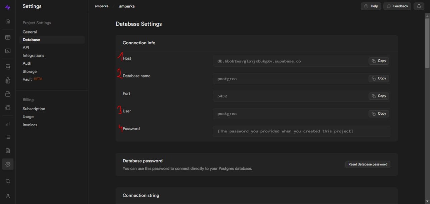The height and width of the screenshot is (204, 430).
Task: Open the Database icon in the sidebar
Action: pos(8,67)
